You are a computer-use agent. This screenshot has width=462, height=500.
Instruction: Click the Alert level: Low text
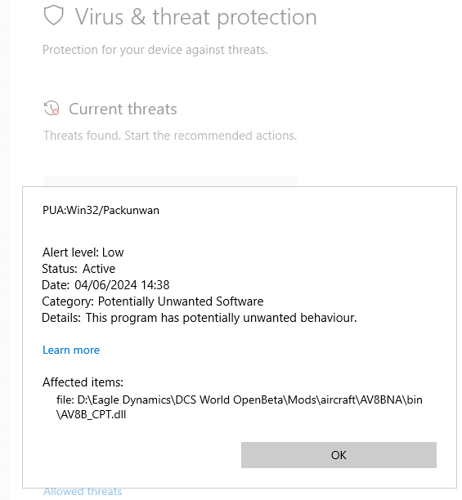pos(83,252)
